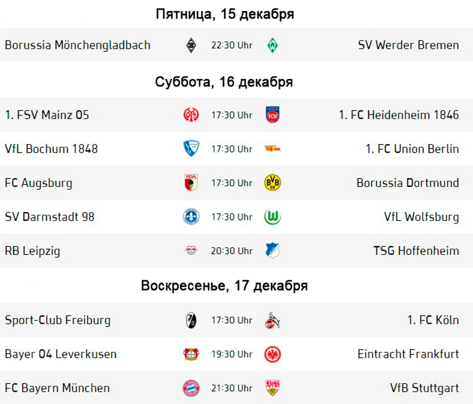Open the Bayer 04 Leverkusen team link
The height and width of the screenshot is (404, 473).
coord(61,354)
